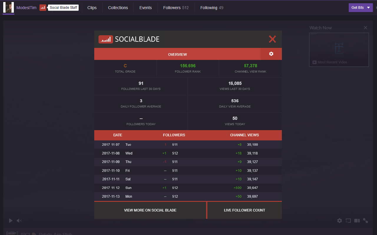Click the Views Today value 50
Screen dimensions: 377x235
[x=235, y=118]
